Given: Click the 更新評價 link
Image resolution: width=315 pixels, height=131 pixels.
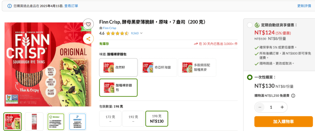Looking at the screenshot, I should 304,6.
